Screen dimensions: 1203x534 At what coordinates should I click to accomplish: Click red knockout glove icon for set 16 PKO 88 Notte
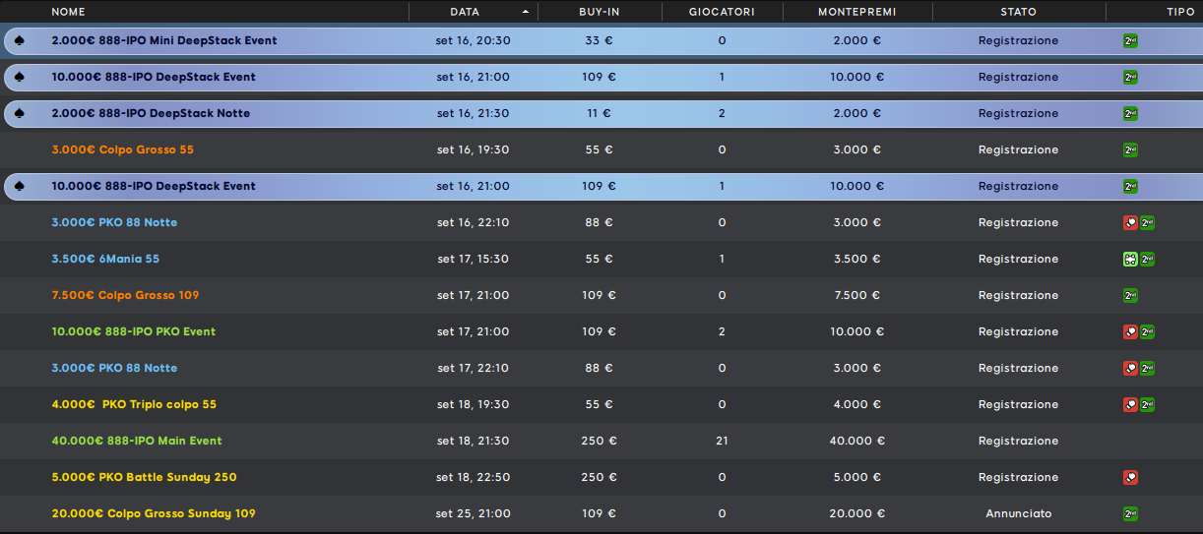1130,223
